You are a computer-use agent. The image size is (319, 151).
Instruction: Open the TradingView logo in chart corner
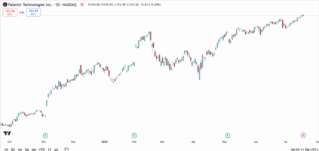tap(7, 134)
